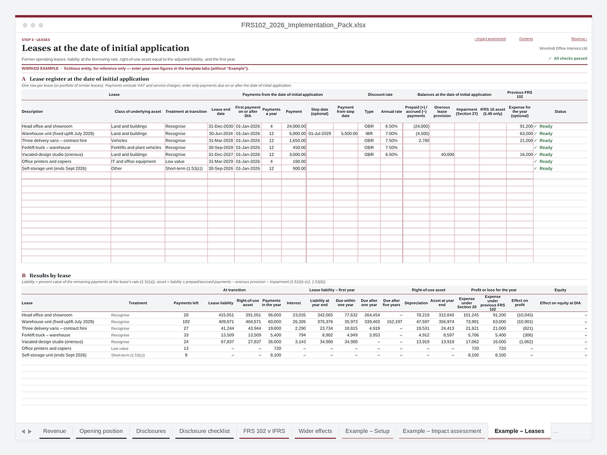Open the Example – Impact assessment tab
The width and height of the screenshot is (607, 455).
pos(442,431)
